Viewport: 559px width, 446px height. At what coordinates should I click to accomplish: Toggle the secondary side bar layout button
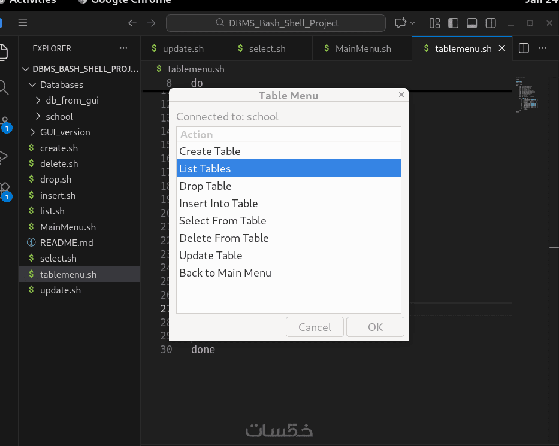point(490,23)
